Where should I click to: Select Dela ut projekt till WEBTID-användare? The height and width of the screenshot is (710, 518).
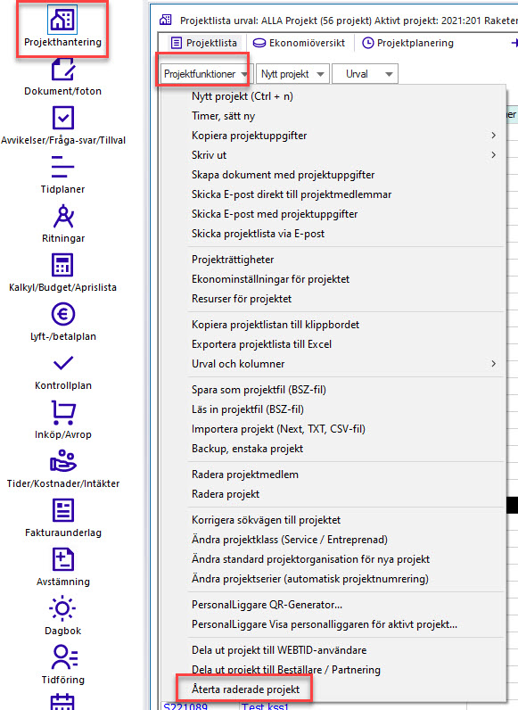(x=279, y=650)
